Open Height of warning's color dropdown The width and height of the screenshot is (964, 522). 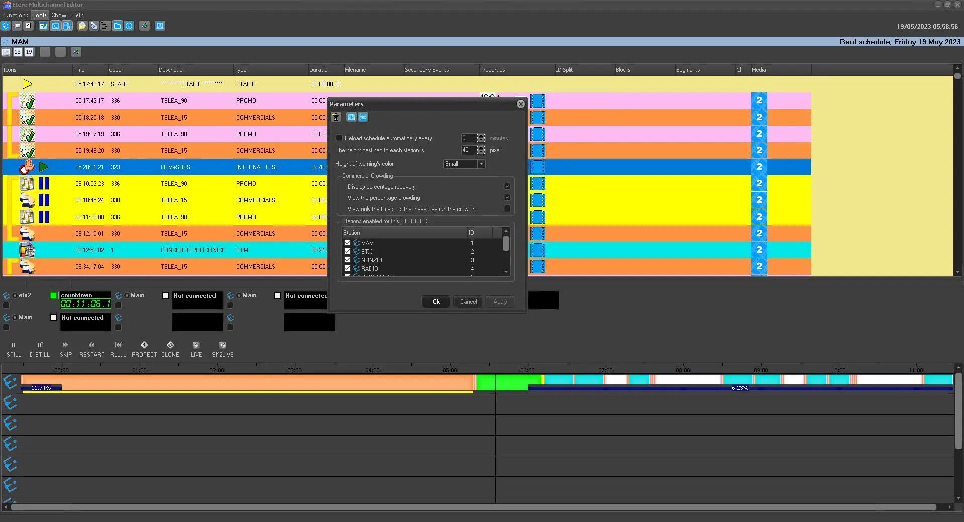point(481,164)
